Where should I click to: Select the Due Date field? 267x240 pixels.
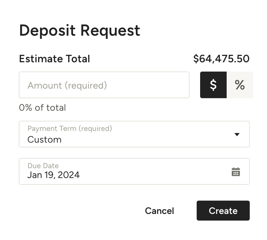(x=134, y=171)
